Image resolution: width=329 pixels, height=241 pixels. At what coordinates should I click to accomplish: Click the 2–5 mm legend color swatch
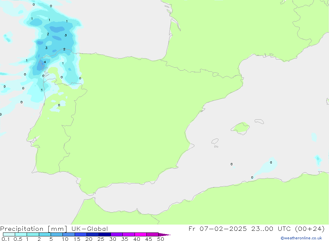click(45, 234)
